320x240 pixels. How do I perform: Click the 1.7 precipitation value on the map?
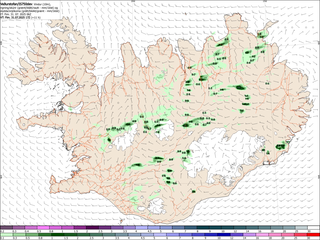(247, 53)
